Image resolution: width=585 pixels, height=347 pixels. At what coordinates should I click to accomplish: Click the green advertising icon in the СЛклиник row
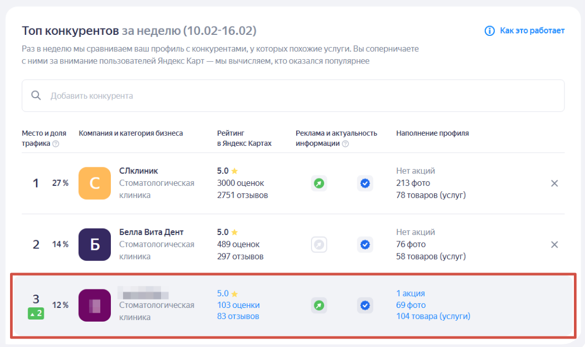click(319, 183)
